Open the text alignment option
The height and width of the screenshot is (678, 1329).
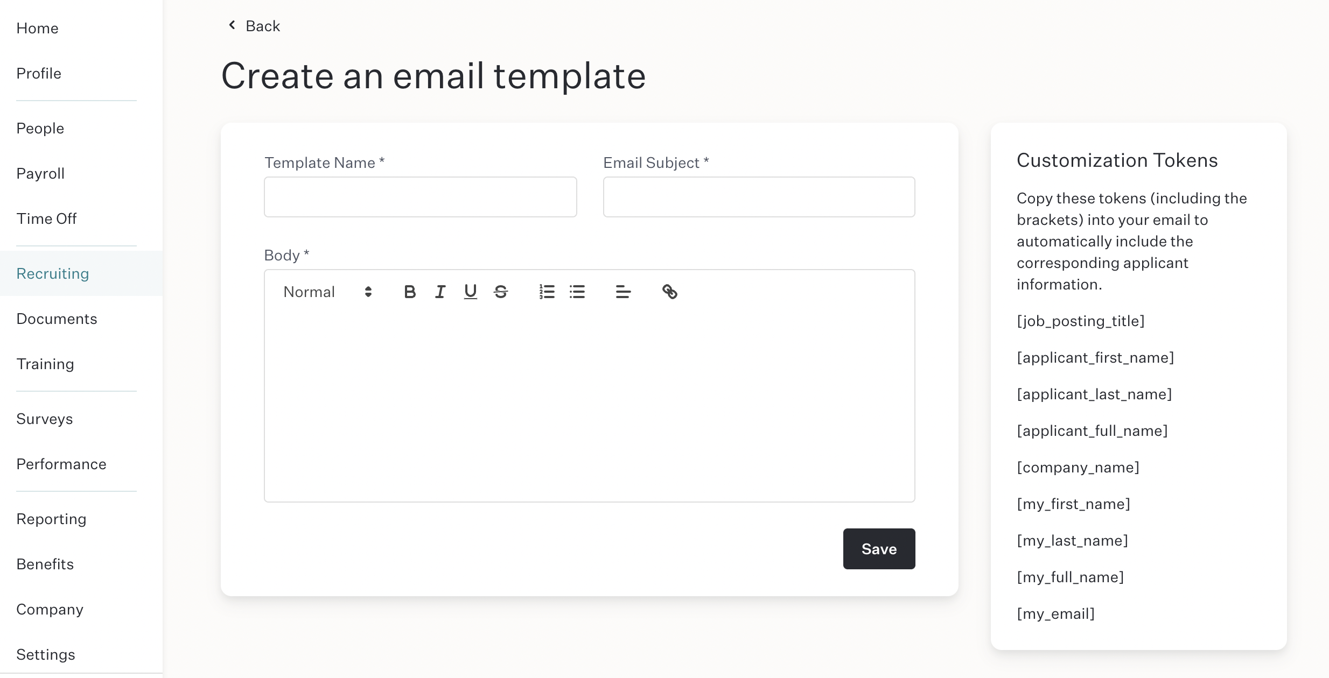click(623, 292)
